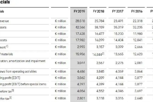Click the EBIT before special items label

pos(23,84)
